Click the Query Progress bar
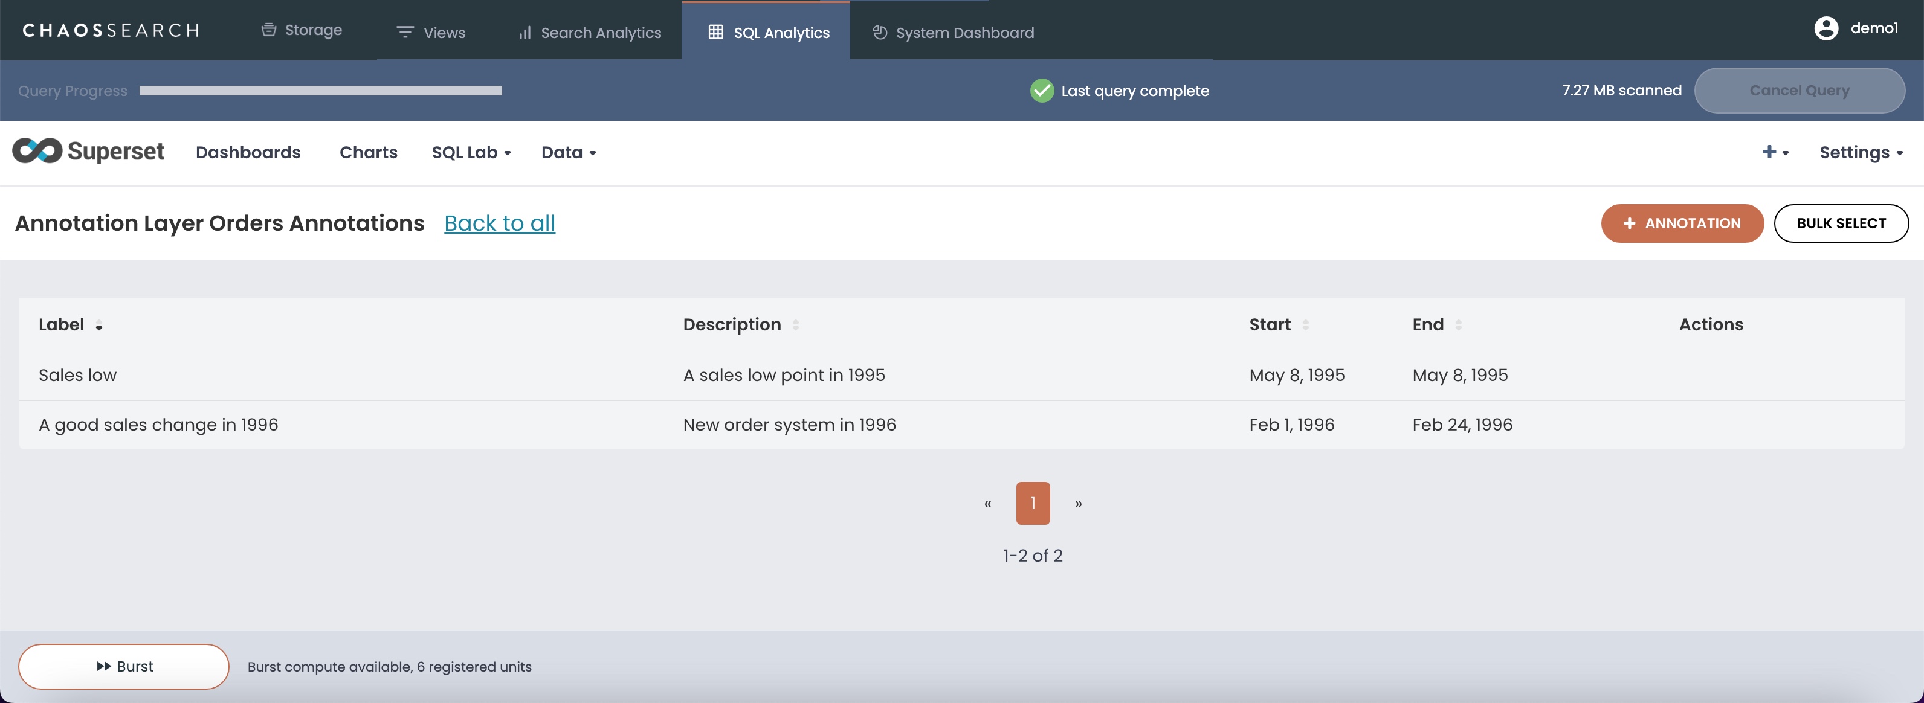The width and height of the screenshot is (1924, 703). (x=320, y=91)
